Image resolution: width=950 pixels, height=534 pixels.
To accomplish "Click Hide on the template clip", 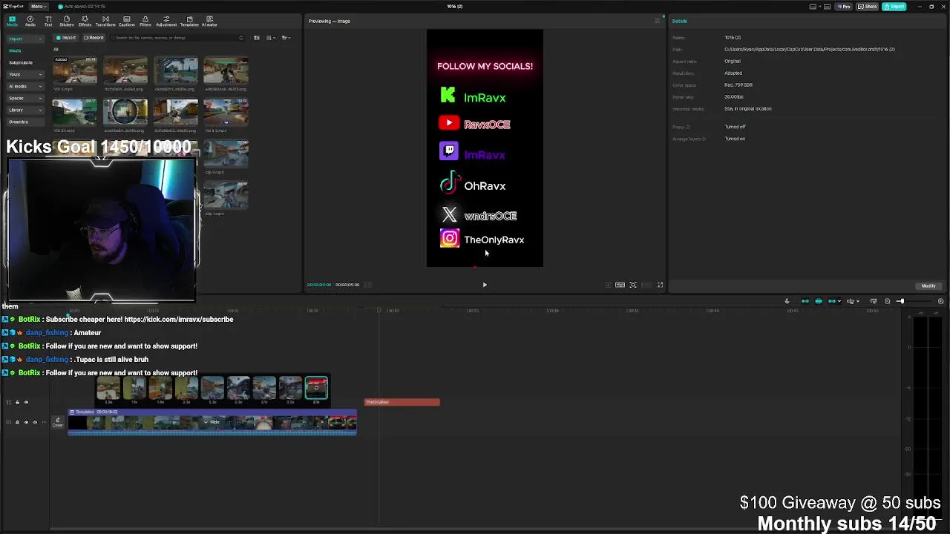I will 212,422.
